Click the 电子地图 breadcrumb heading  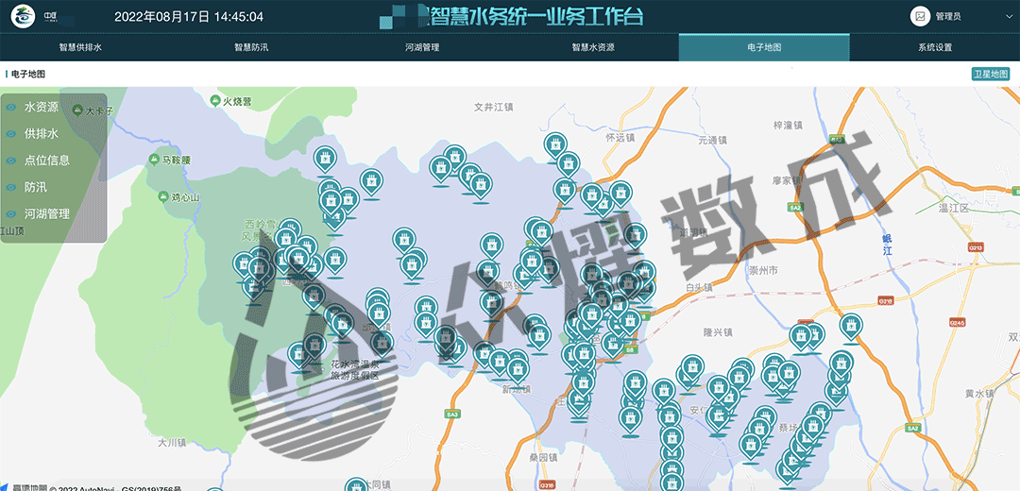(x=28, y=75)
